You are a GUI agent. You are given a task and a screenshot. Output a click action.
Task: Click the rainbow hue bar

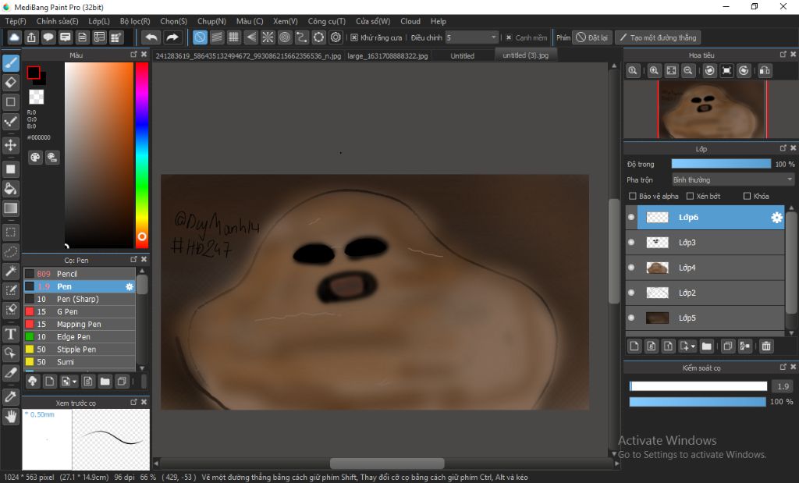[142, 154]
